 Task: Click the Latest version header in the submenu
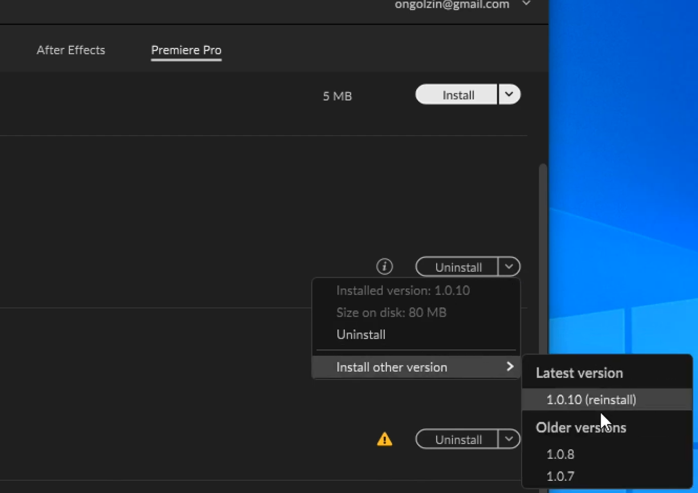[579, 373]
